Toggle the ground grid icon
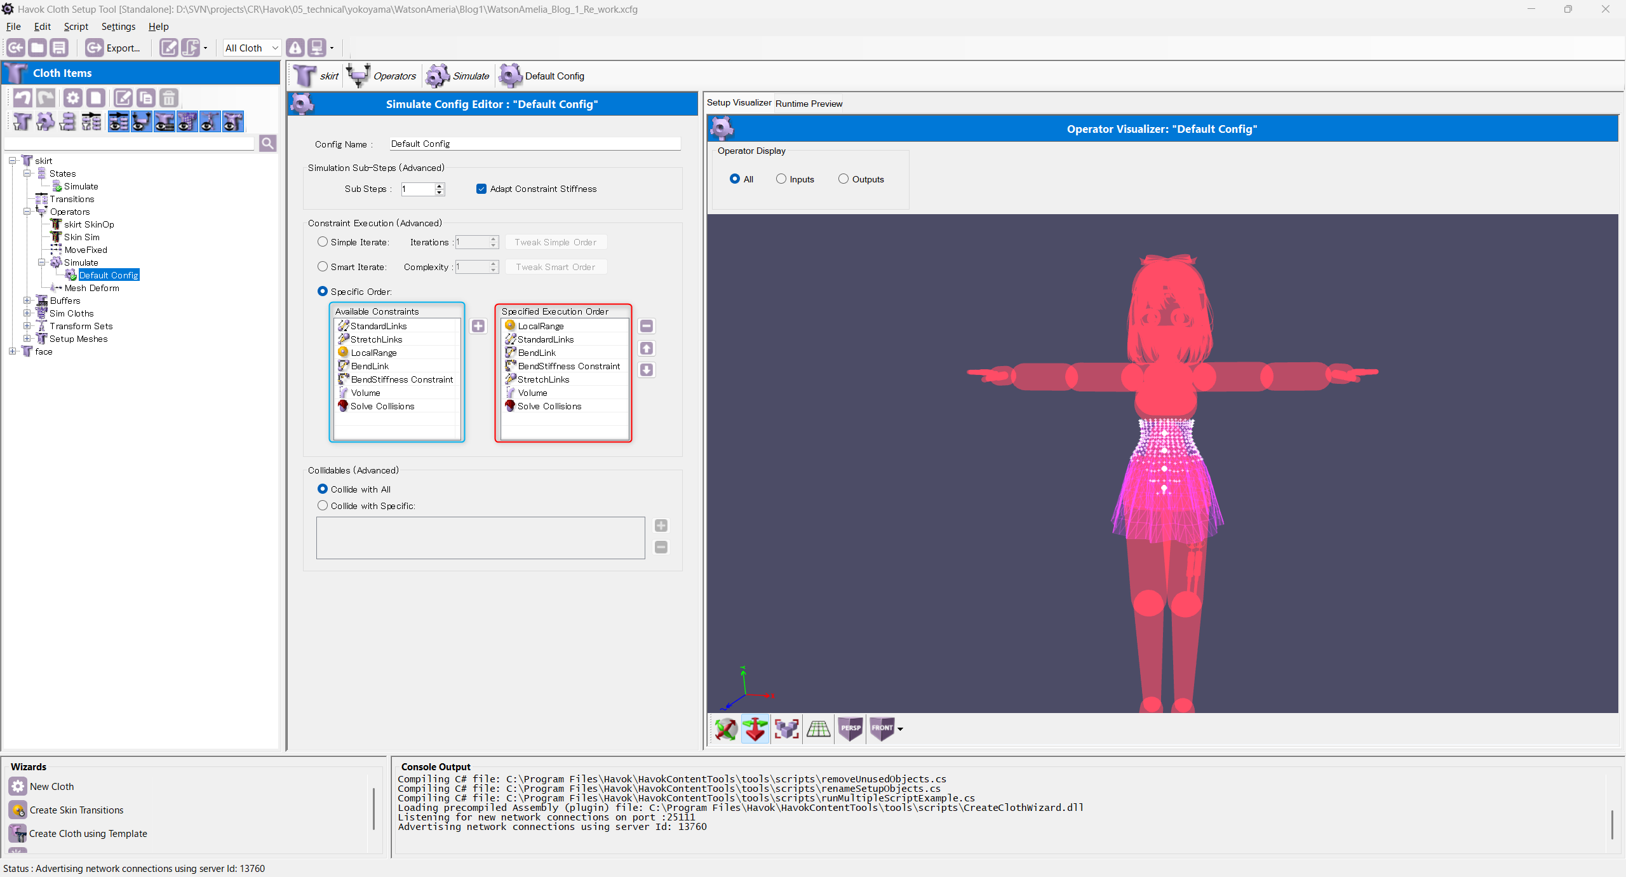The width and height of the screenshot is (1626, 877). 819,729
